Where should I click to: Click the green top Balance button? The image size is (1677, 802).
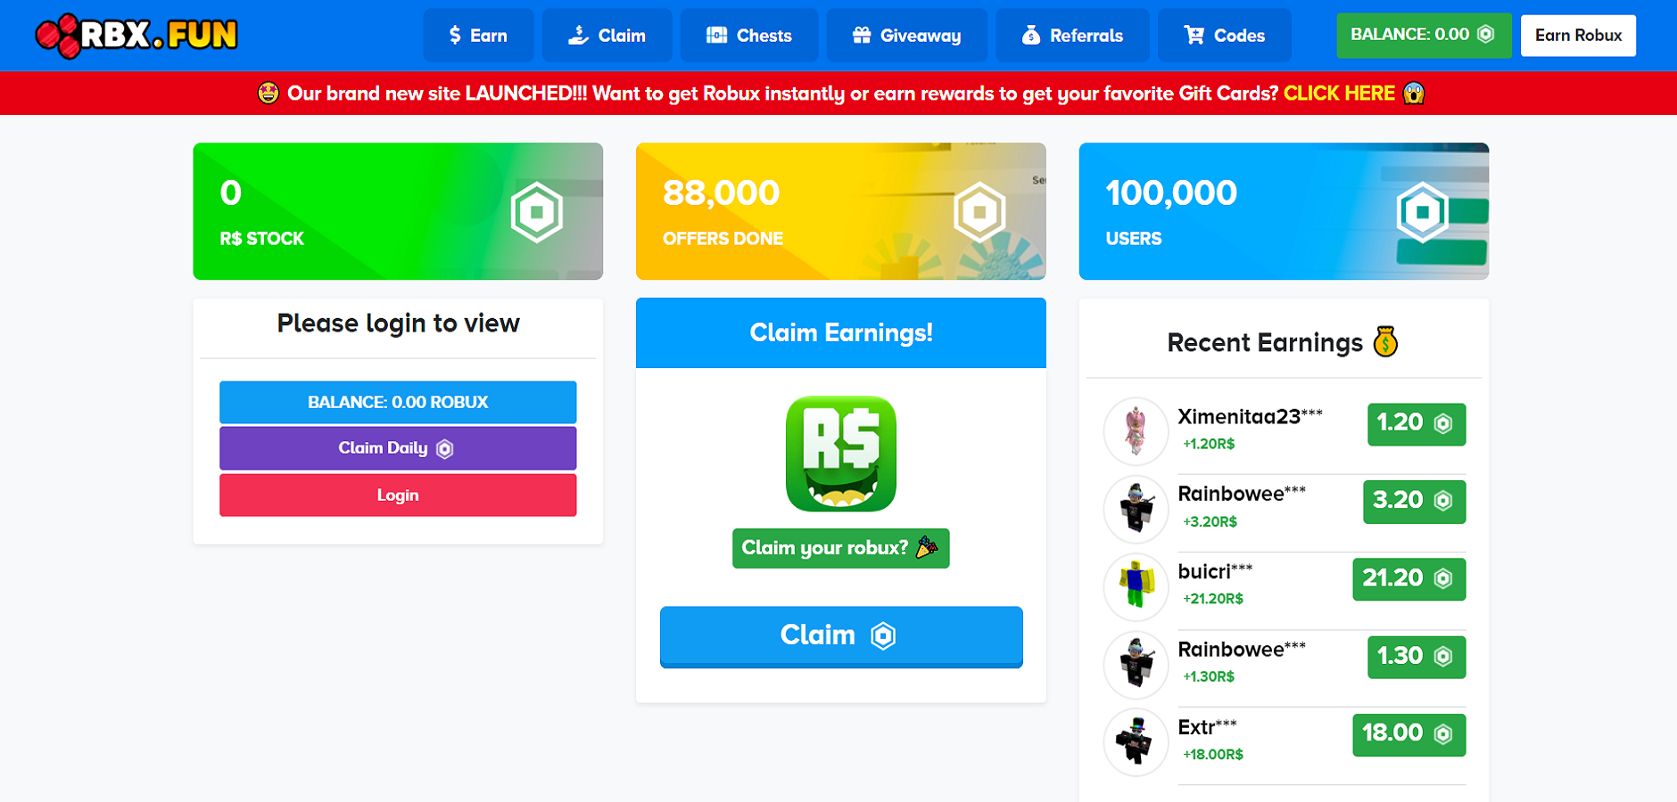[x=1424, y=36]
